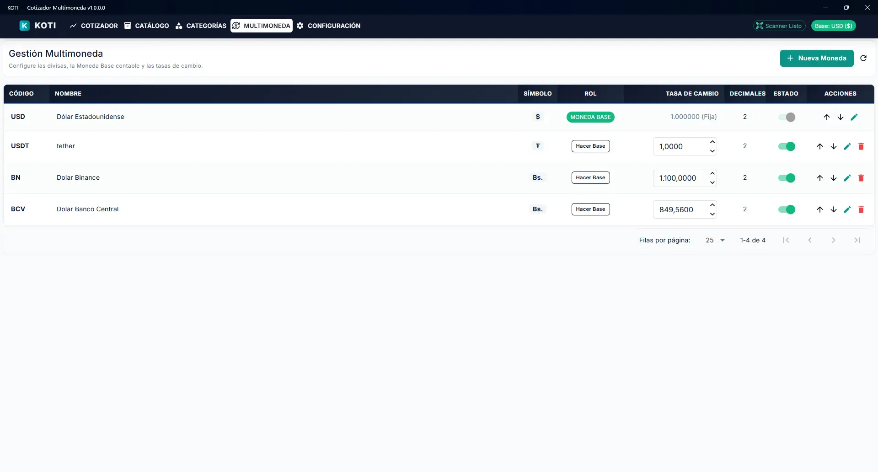The height and width of the screenshot is (472, 878).
Task: Move USD row up with arrow
Action: coord(827,117)
